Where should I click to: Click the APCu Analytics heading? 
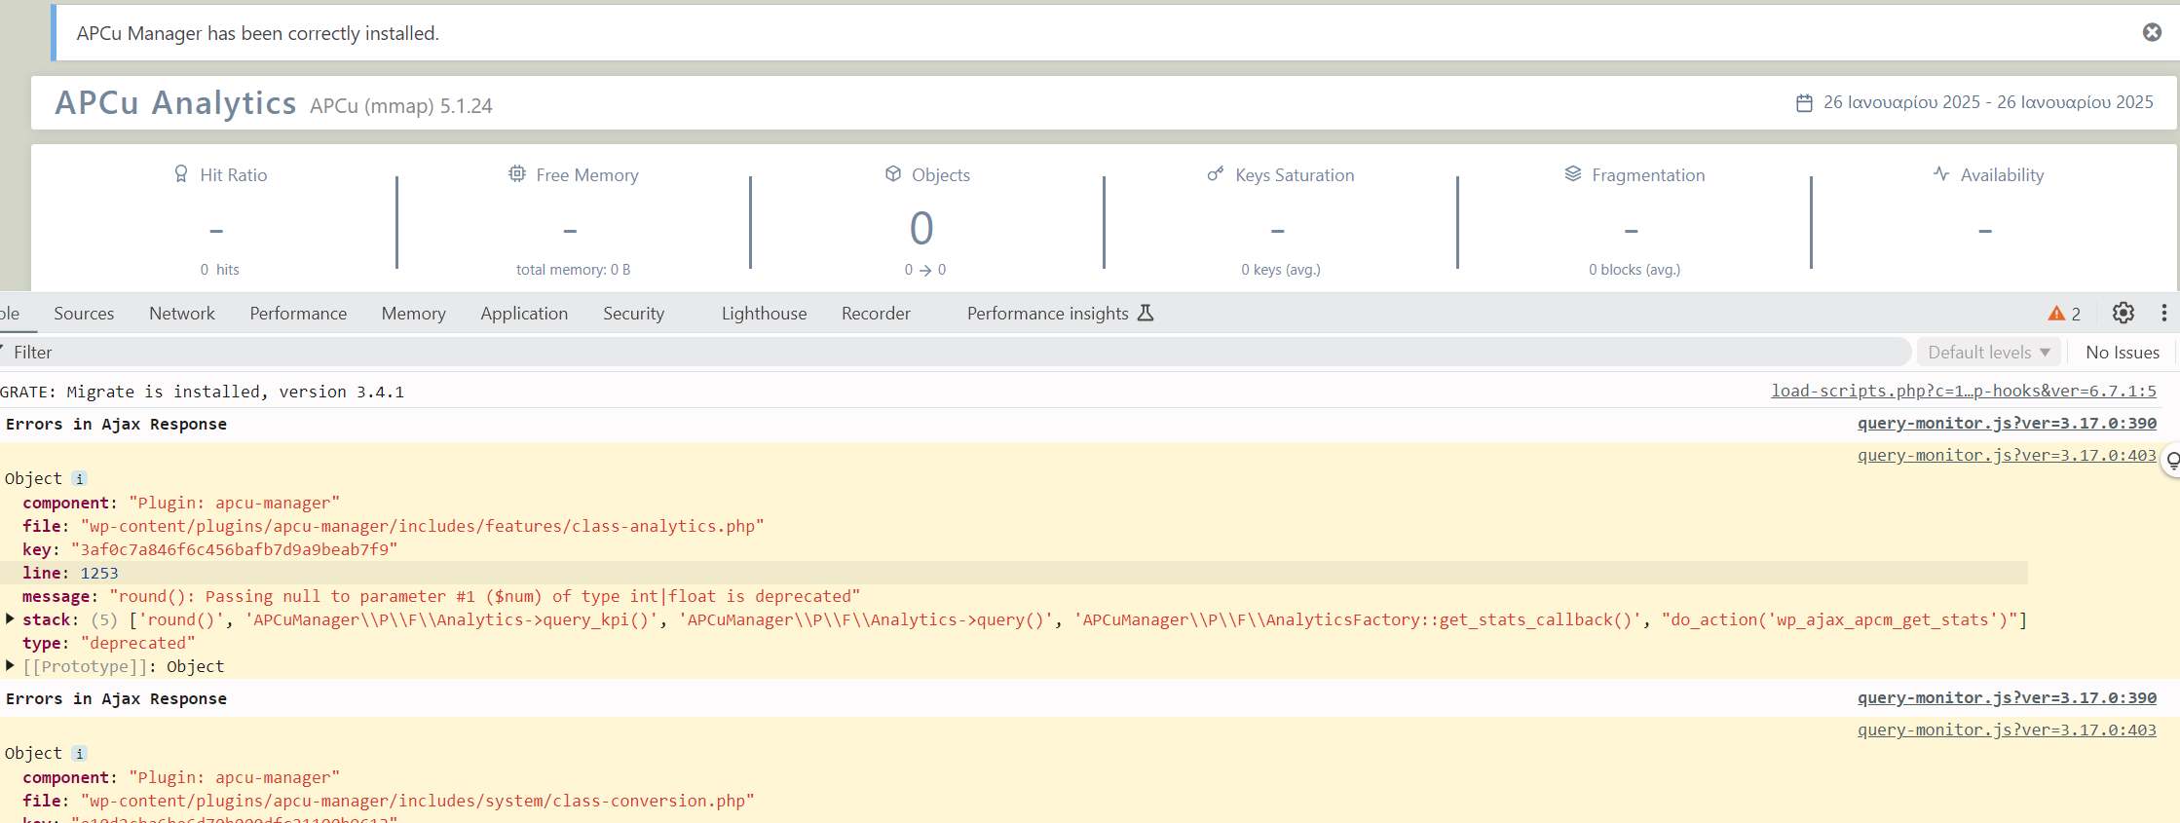(175, 102)
